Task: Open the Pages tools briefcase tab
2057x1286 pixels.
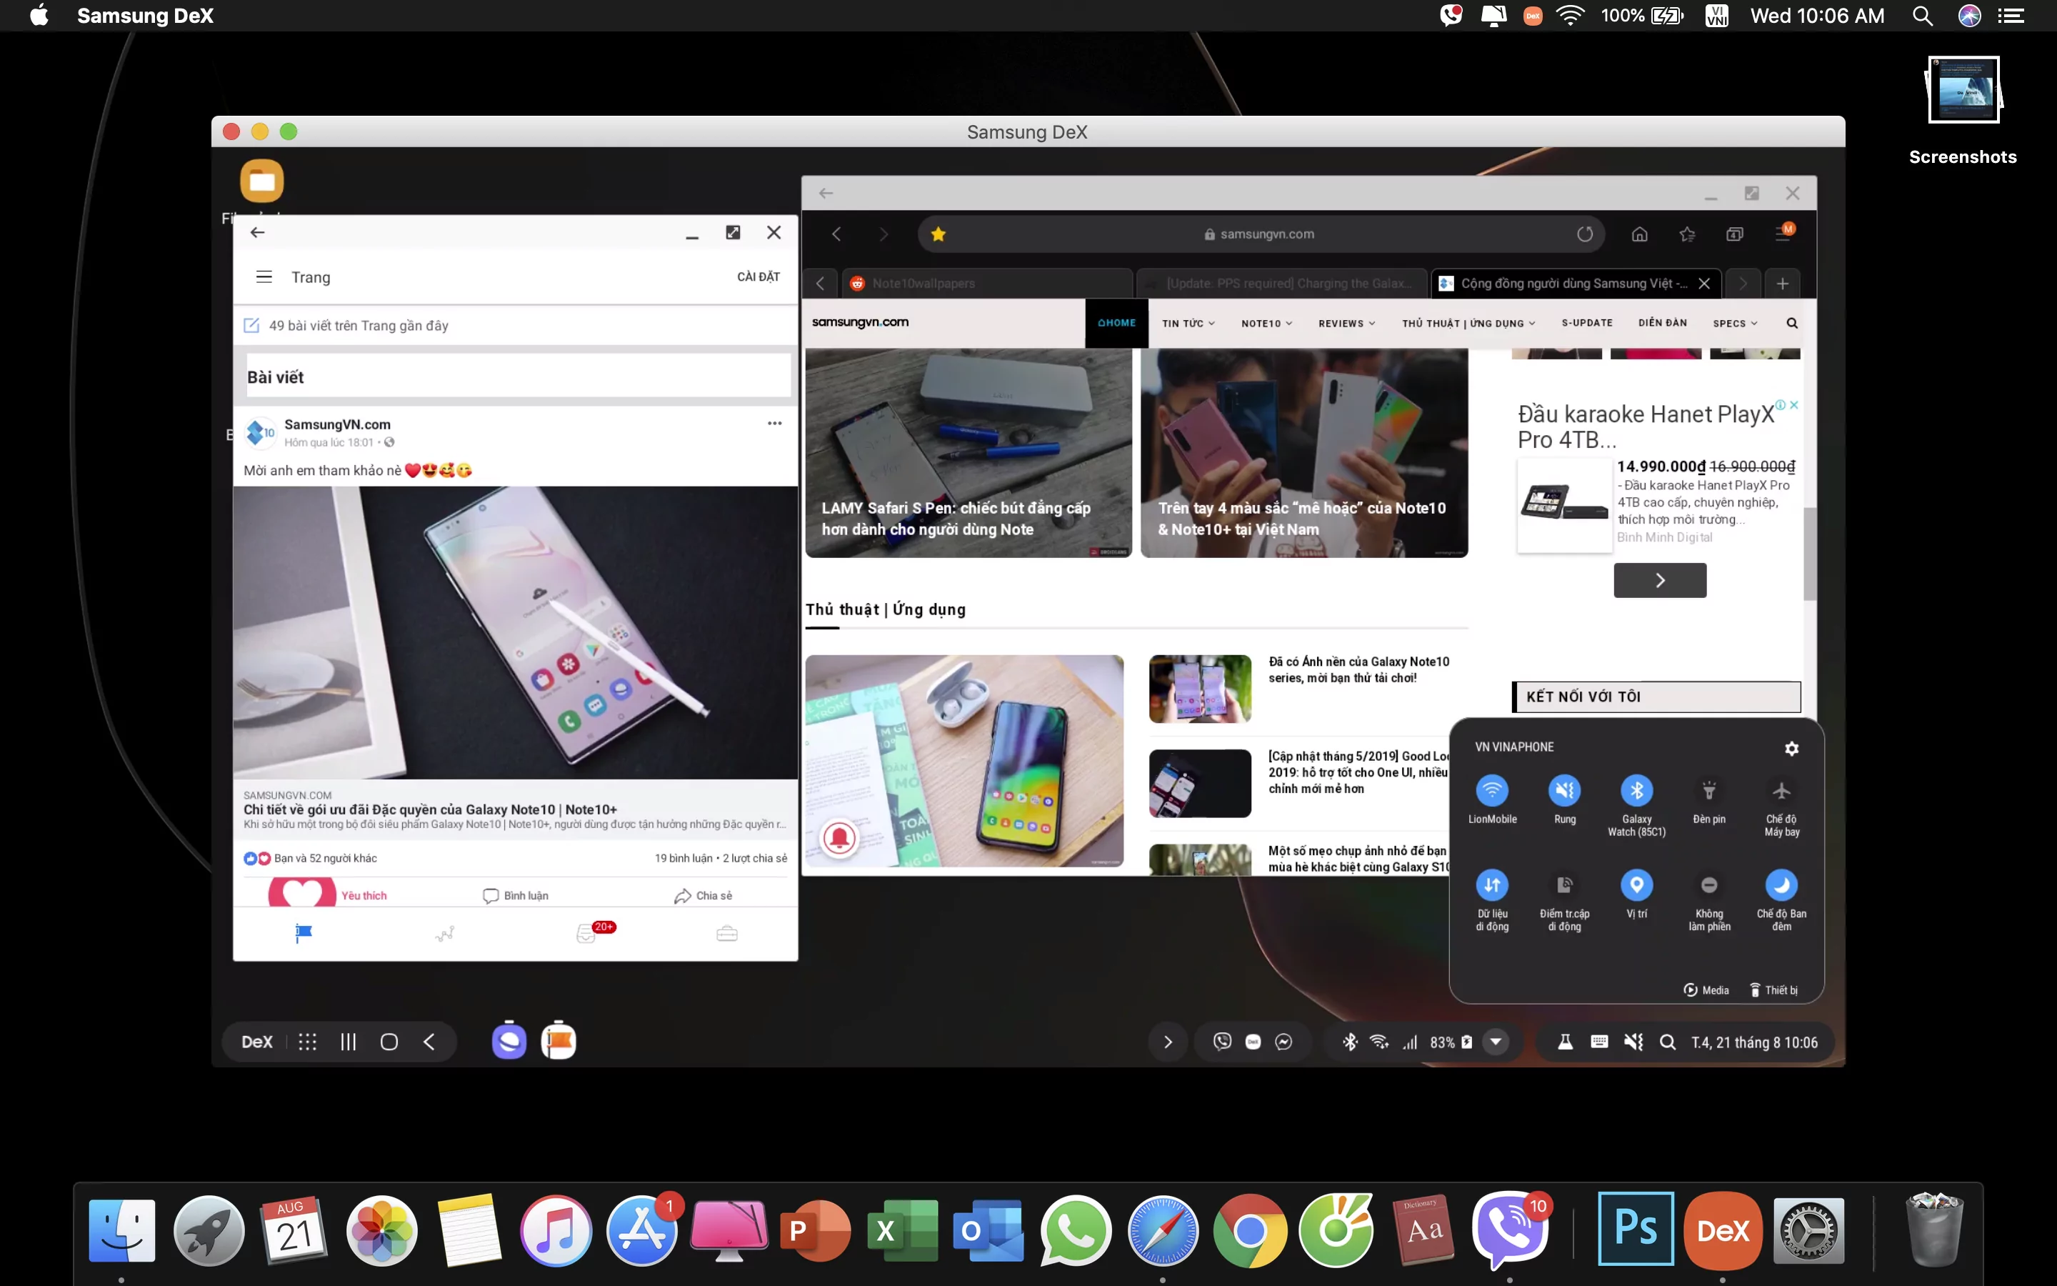Action: coord(727,934)
